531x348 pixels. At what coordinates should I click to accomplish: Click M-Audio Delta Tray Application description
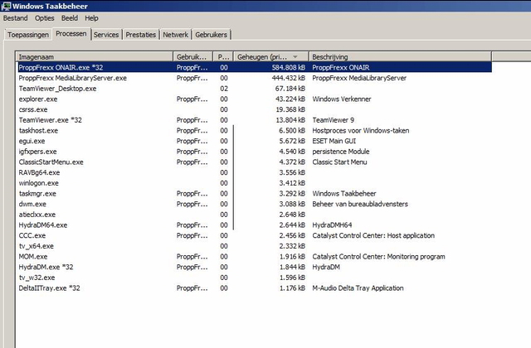click(358, 288)
